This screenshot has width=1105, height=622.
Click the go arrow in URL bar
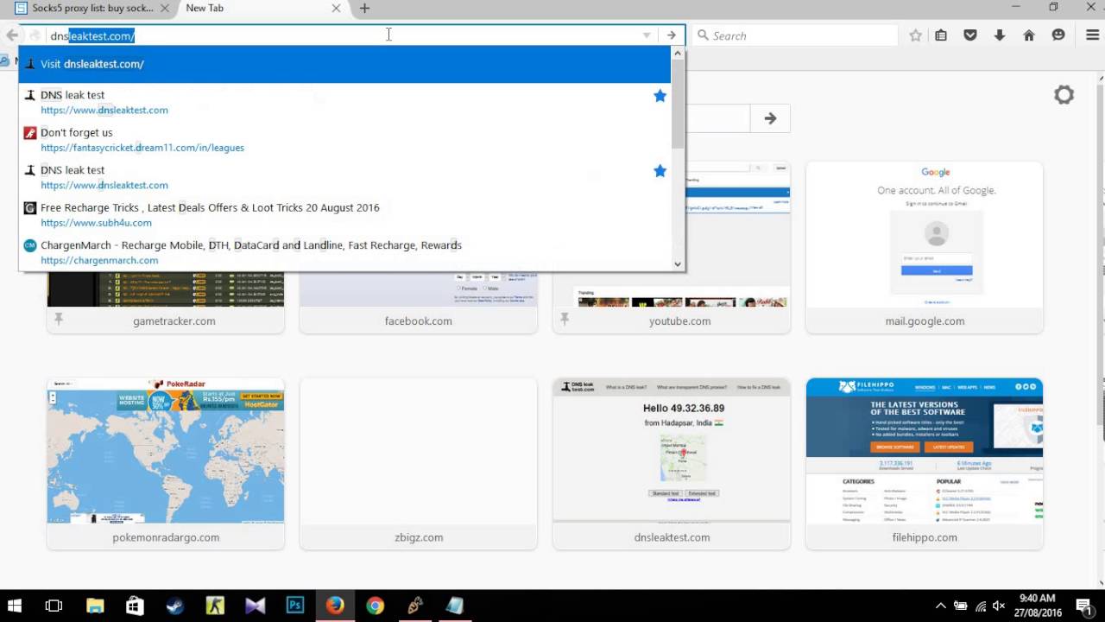coord(671,35)
